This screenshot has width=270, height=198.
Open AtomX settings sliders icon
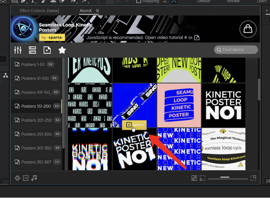18,50
